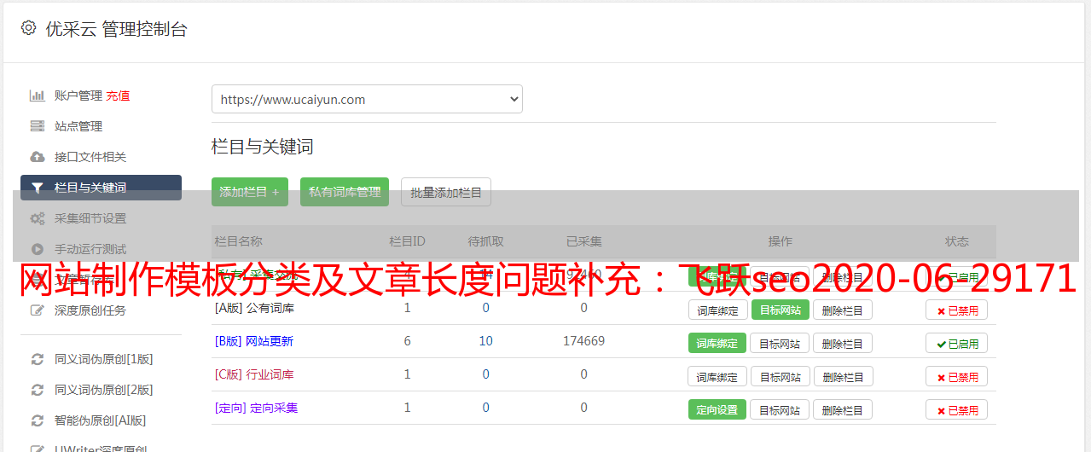Click the 栏目ID column header
The height and width of the screenshot is (452, 1091).
(407, 241)
